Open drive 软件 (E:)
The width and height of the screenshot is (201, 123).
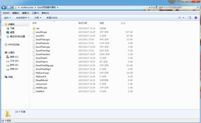(x=14, y=65)
